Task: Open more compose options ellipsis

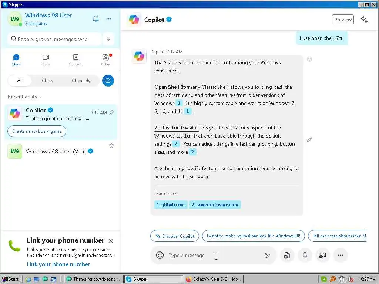Action: (x=341, y=255)
